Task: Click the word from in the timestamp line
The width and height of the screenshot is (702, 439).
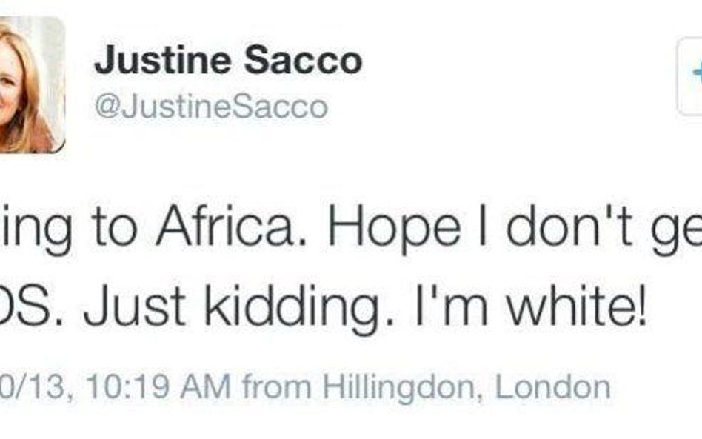Action: pyautogui.click(x=277, y=386)
